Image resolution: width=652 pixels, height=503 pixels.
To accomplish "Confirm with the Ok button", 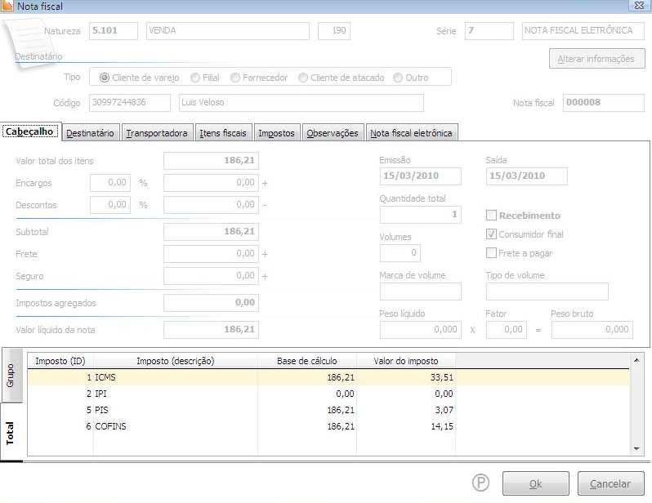I will coord(536,483).
